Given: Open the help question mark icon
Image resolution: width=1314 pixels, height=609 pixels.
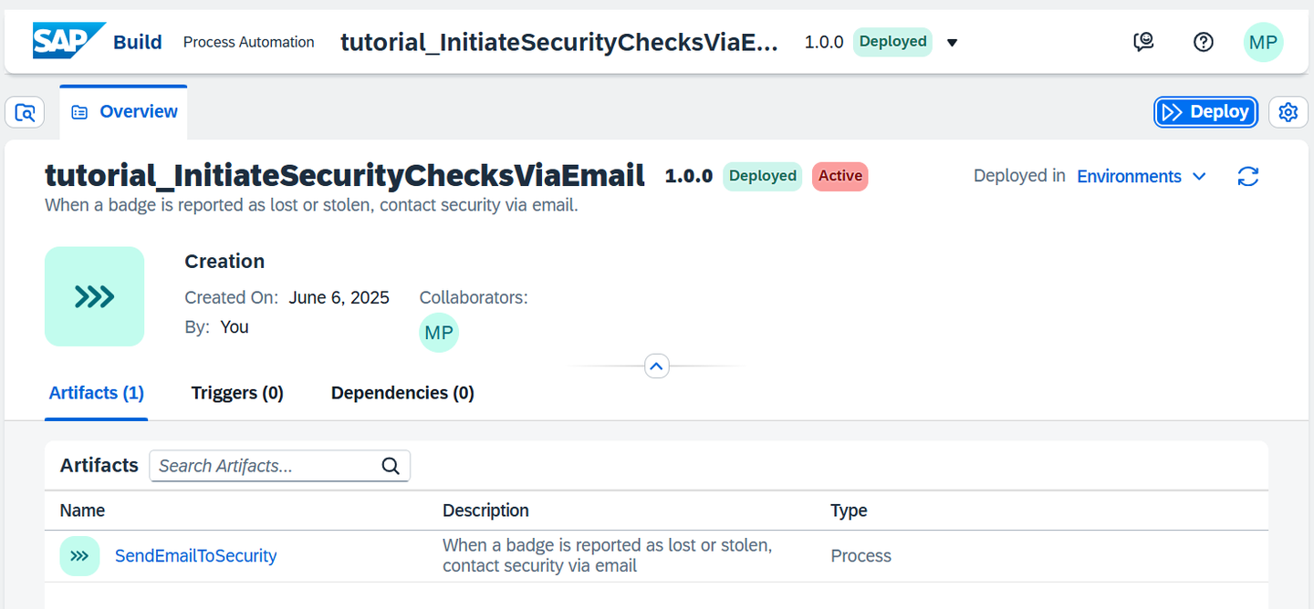Looking at the screenshot, I should [1204, 42].
